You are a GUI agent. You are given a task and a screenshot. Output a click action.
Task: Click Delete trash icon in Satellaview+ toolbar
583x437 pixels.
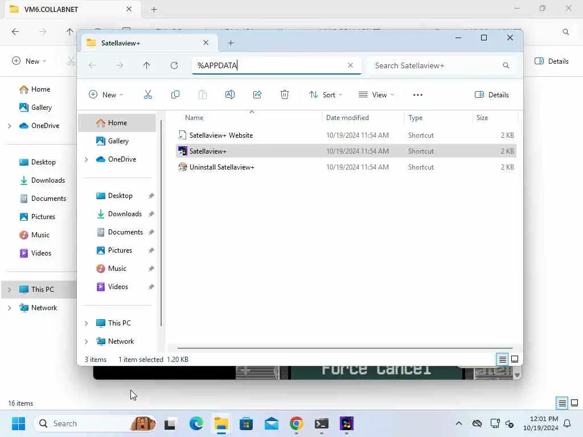click(x=285, y=95)
